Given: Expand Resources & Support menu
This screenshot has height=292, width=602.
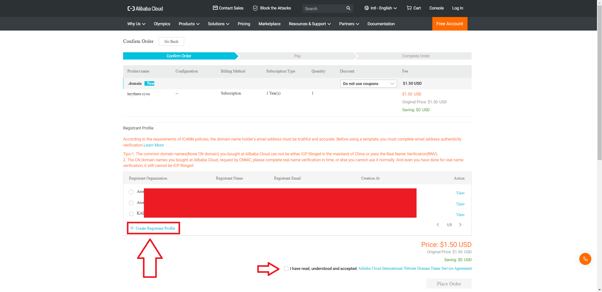Looking at the screenshot, I should tap(310, 24).
